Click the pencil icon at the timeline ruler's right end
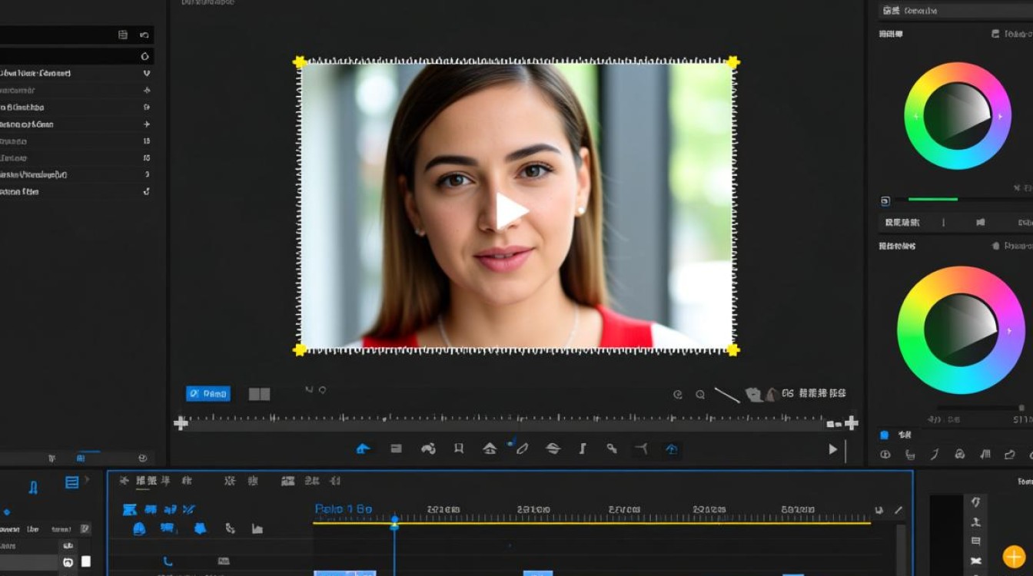This screenshot has width=1033, height=576. [898, 510]
